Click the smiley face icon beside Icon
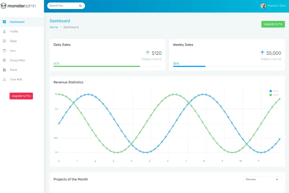Viewport: 289px width, 193px height. click(x=4, y=51)
